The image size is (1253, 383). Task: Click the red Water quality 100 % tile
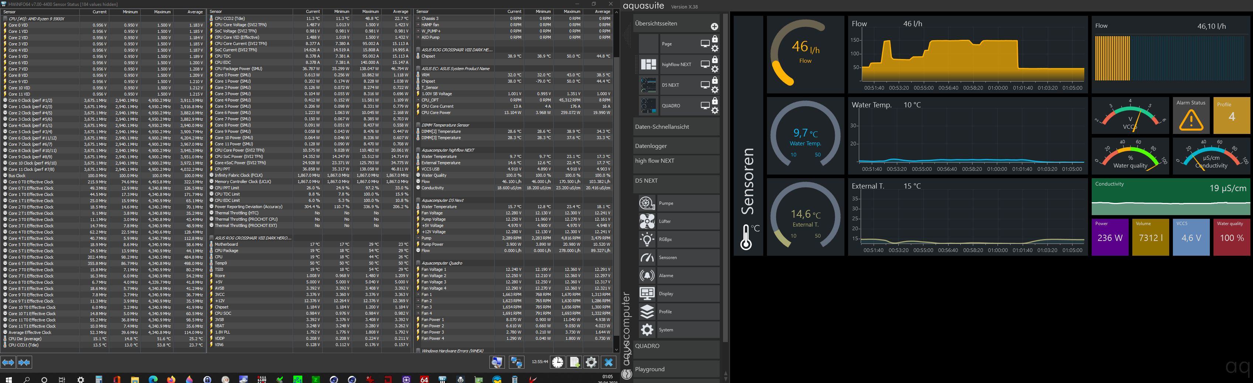[x=1232, y=237]
